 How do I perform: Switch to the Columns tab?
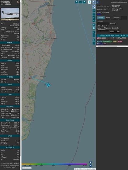tap(116, 18)
